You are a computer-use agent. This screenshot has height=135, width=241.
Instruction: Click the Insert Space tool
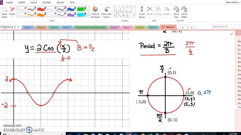142,12
